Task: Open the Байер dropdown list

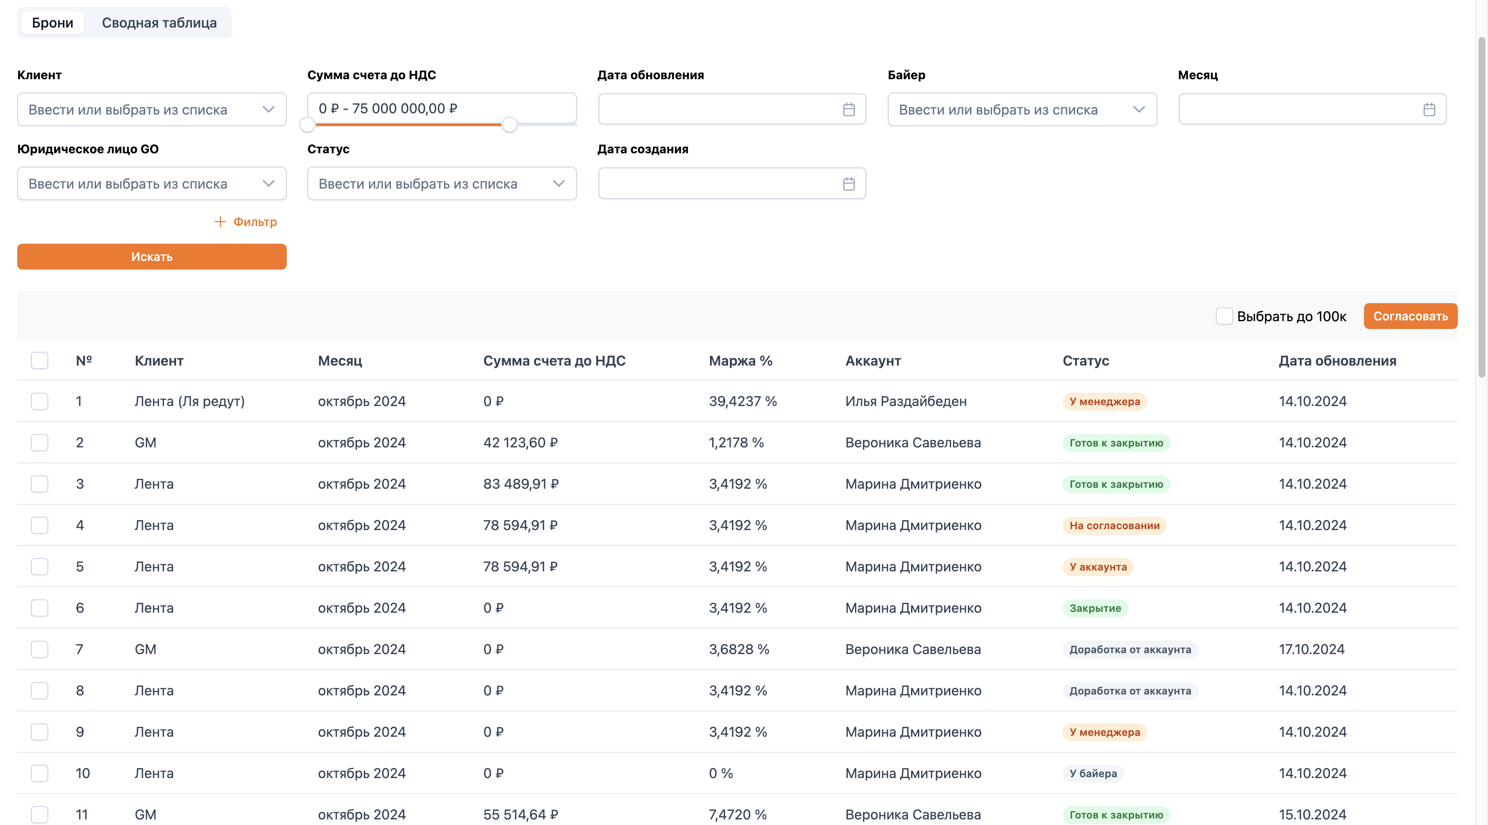Action: (x=1022, y=109)
